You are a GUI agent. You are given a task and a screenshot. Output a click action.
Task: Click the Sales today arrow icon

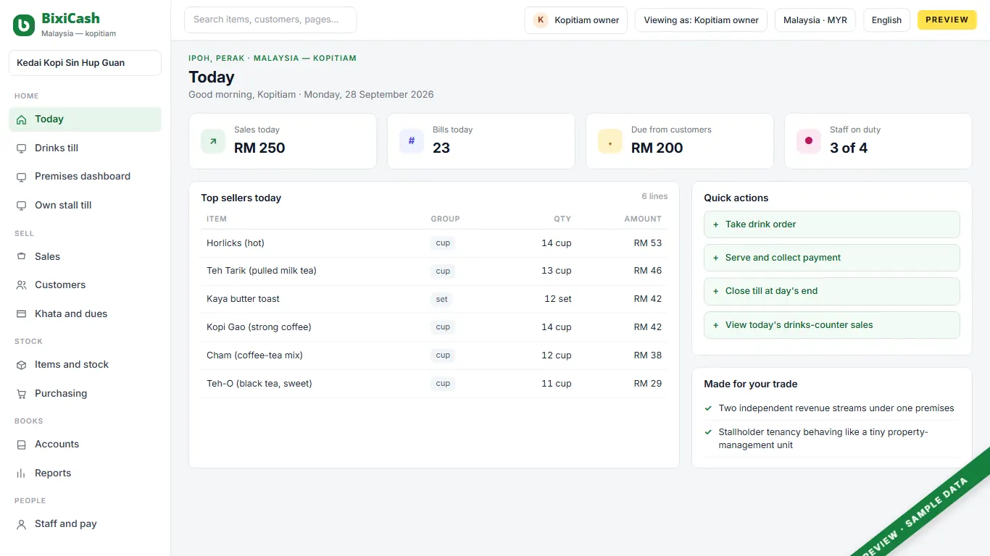coord(213,141)
